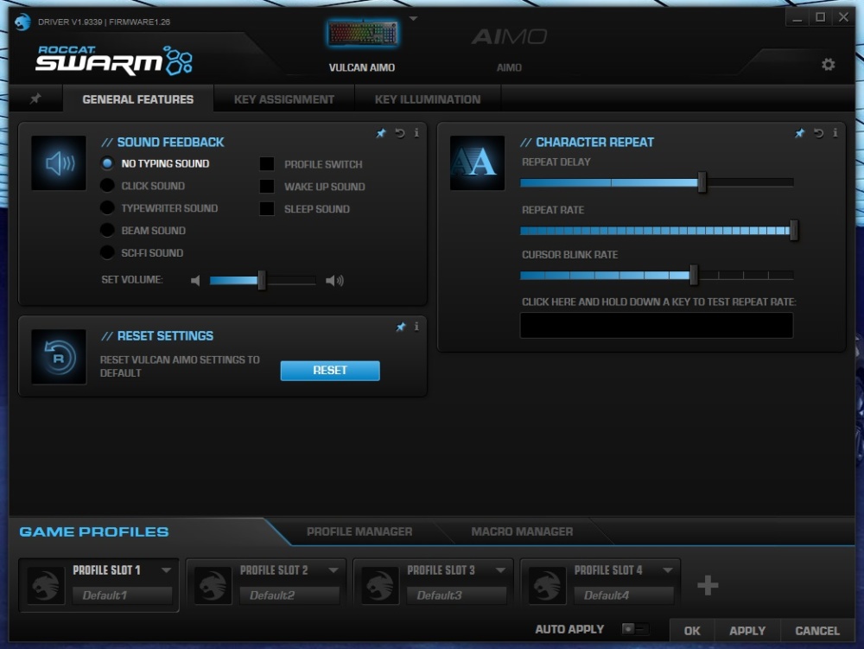The height and width of the screenshot is (649, 864).
Task: Select the Vulcan AIMO keyboard device thumbnail
Action: (362, 34)
